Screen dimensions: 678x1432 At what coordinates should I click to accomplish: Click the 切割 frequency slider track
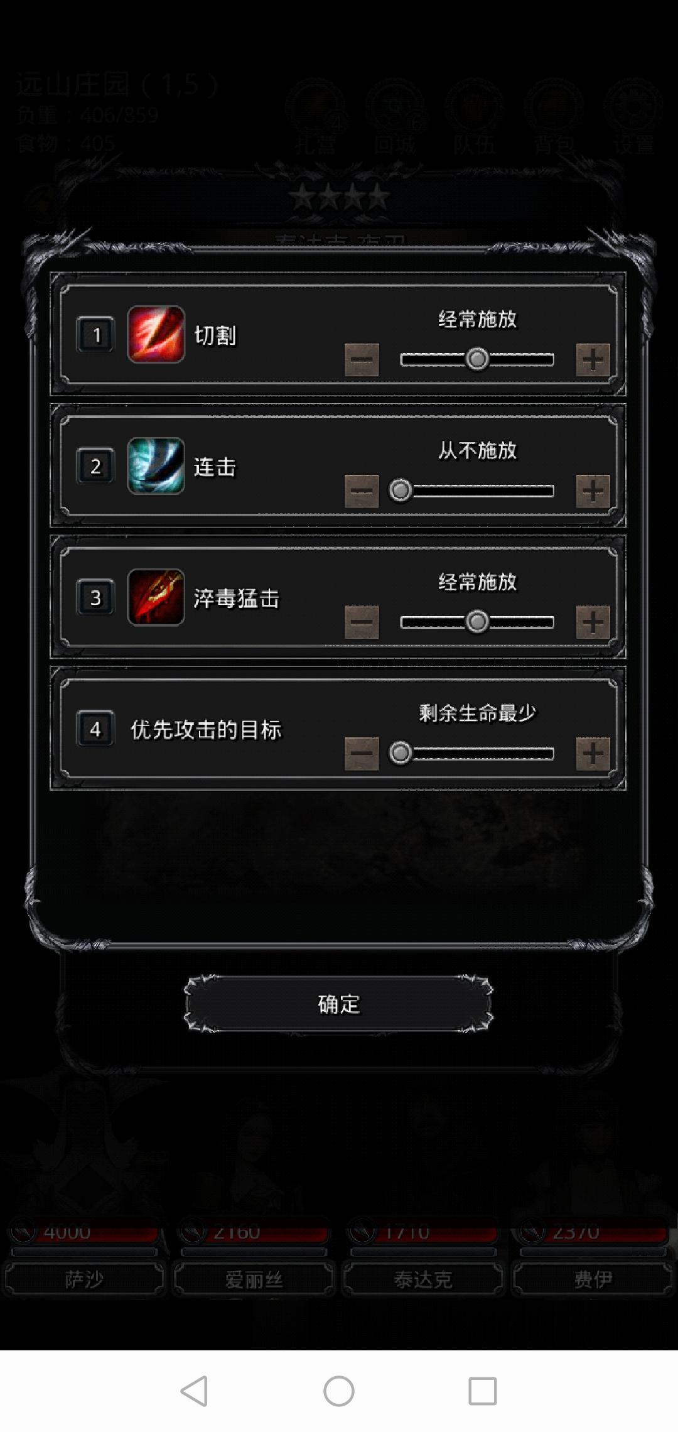(x=477, y=359)
